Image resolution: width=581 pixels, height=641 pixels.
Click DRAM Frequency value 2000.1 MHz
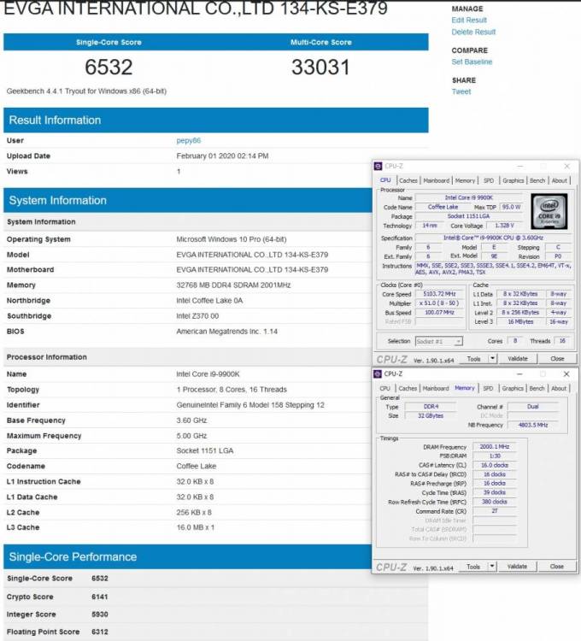point(494,446)
